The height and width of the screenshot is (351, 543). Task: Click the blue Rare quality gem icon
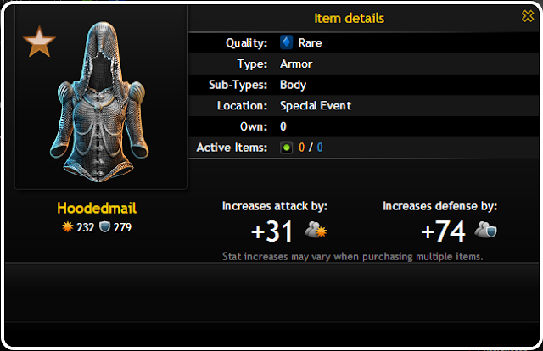point(287,42)
